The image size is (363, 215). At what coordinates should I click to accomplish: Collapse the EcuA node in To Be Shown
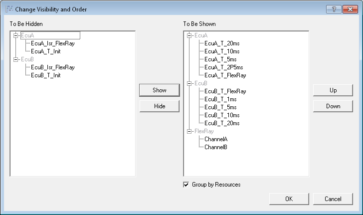pyautogui.click(x=189, y=35)
